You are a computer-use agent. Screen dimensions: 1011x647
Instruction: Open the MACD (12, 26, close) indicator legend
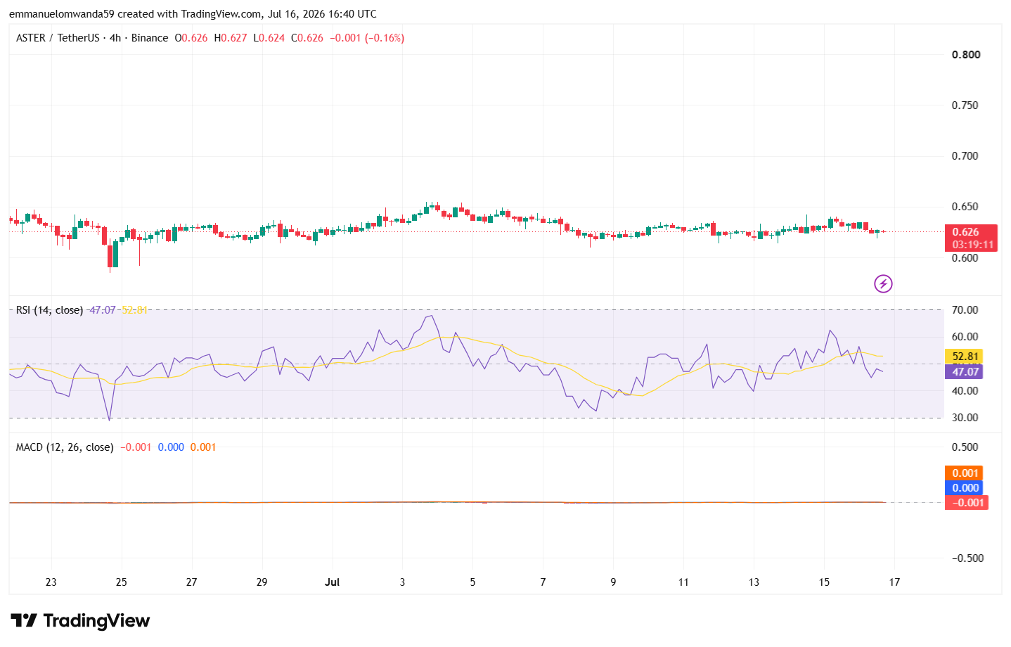65,447
